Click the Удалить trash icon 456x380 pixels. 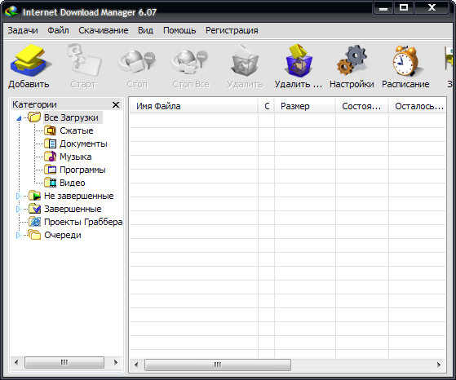click(x=245, y=60)
